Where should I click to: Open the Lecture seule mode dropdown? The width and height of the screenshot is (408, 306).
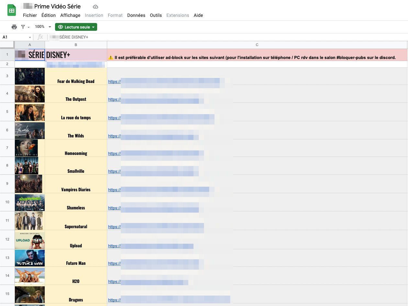click(76, 27)
